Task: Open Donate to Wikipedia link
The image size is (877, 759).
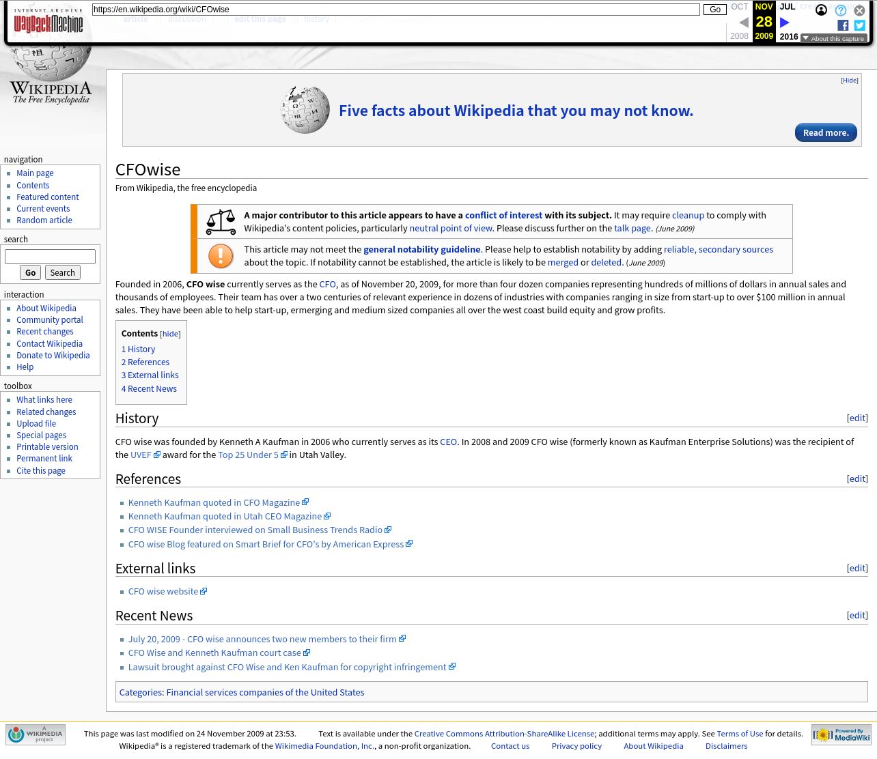Action: click(53, 356)
